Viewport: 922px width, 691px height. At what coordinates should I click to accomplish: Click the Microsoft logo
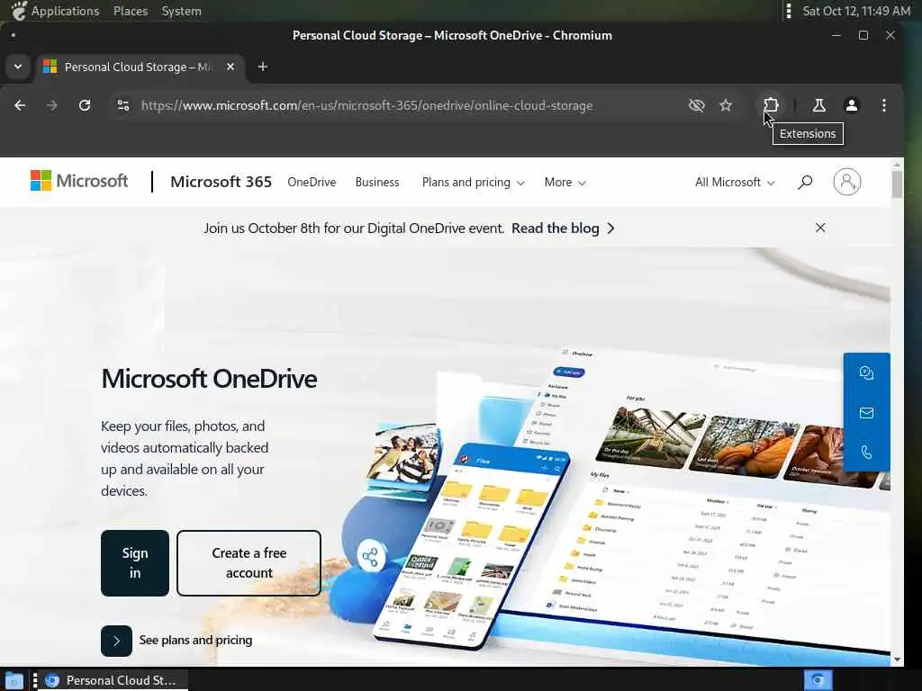79,181
